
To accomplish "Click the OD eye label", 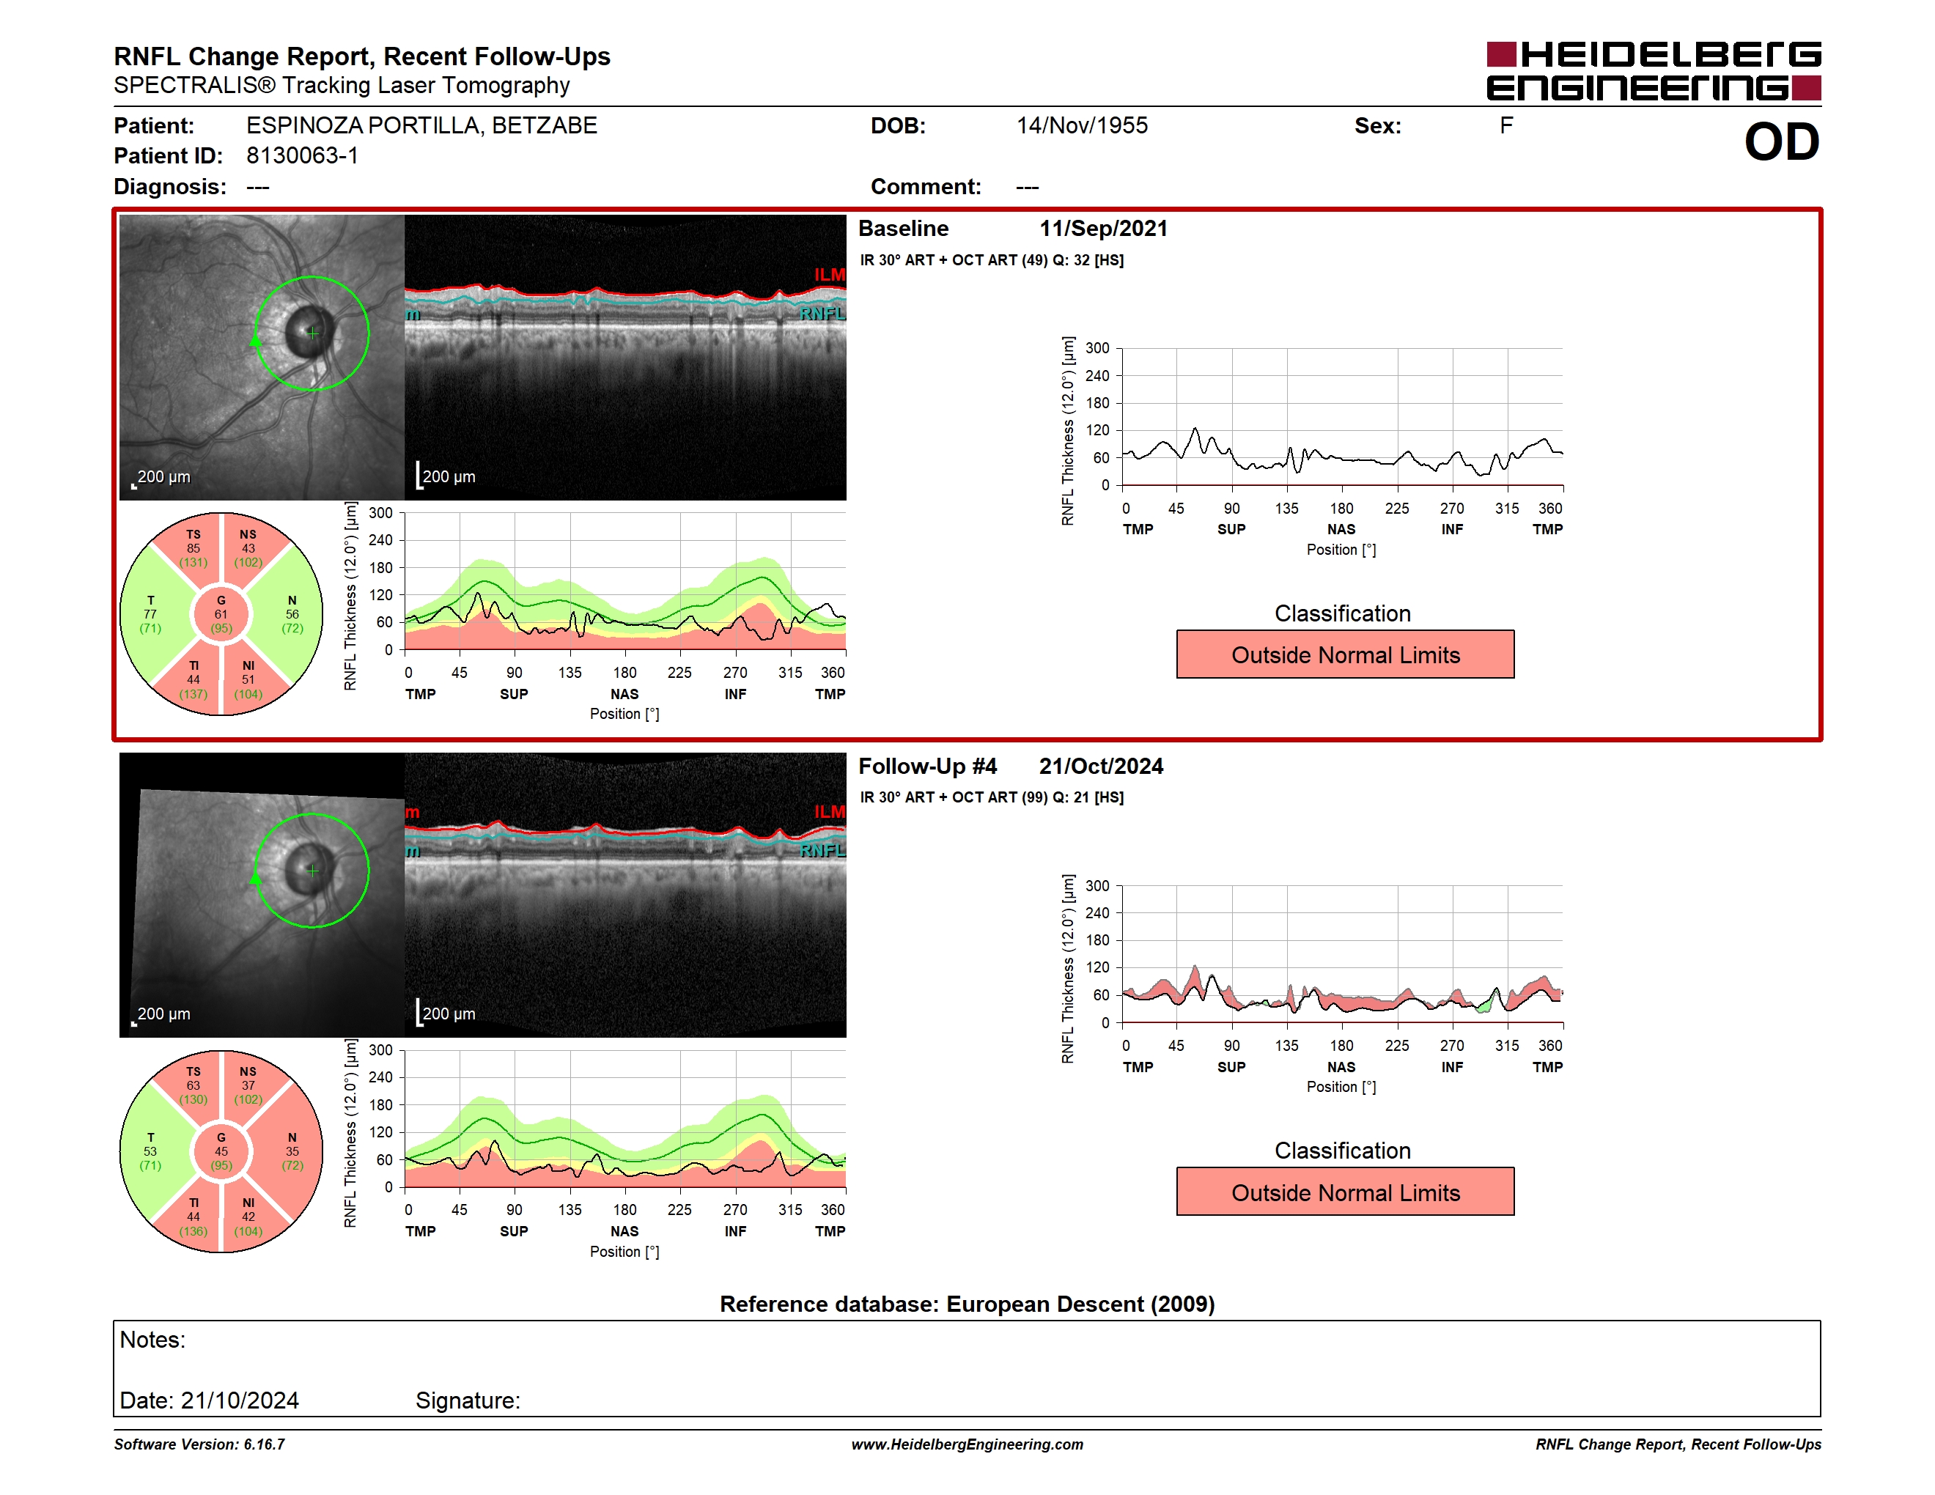I will click(x=1781, y=141).
